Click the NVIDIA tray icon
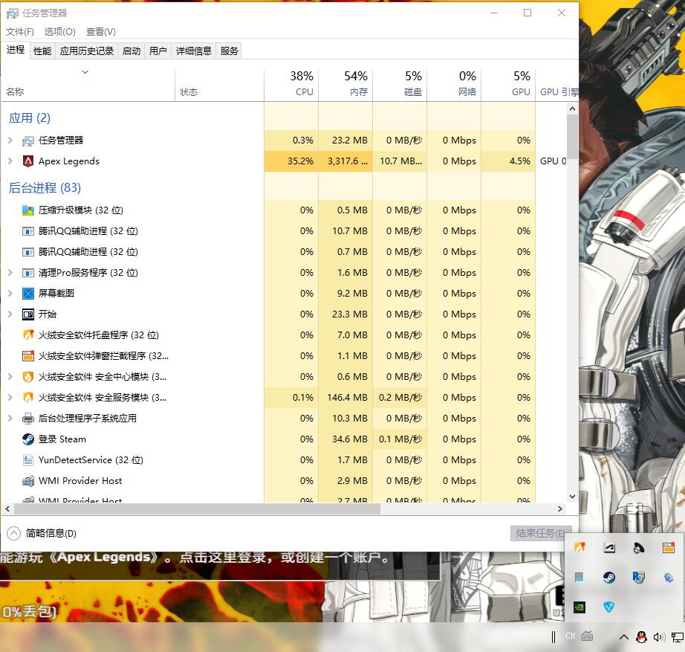The height and width of the screenshot is (652, 685). (580, 607)
